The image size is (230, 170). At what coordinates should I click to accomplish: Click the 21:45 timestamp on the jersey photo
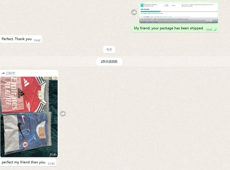pyautogui.click(x=53, y=155)
